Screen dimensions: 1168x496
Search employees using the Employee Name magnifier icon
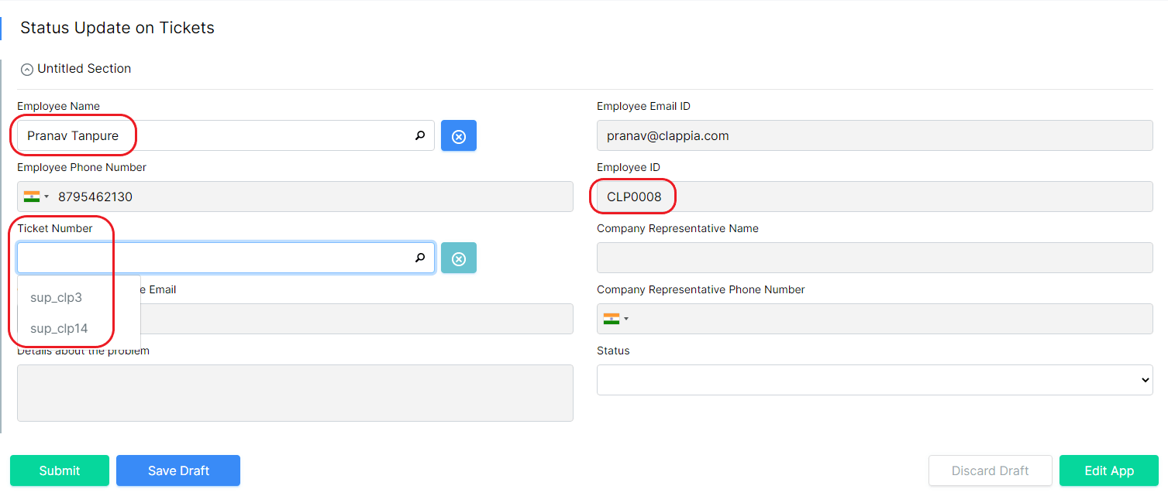click(x=419, y=135)
